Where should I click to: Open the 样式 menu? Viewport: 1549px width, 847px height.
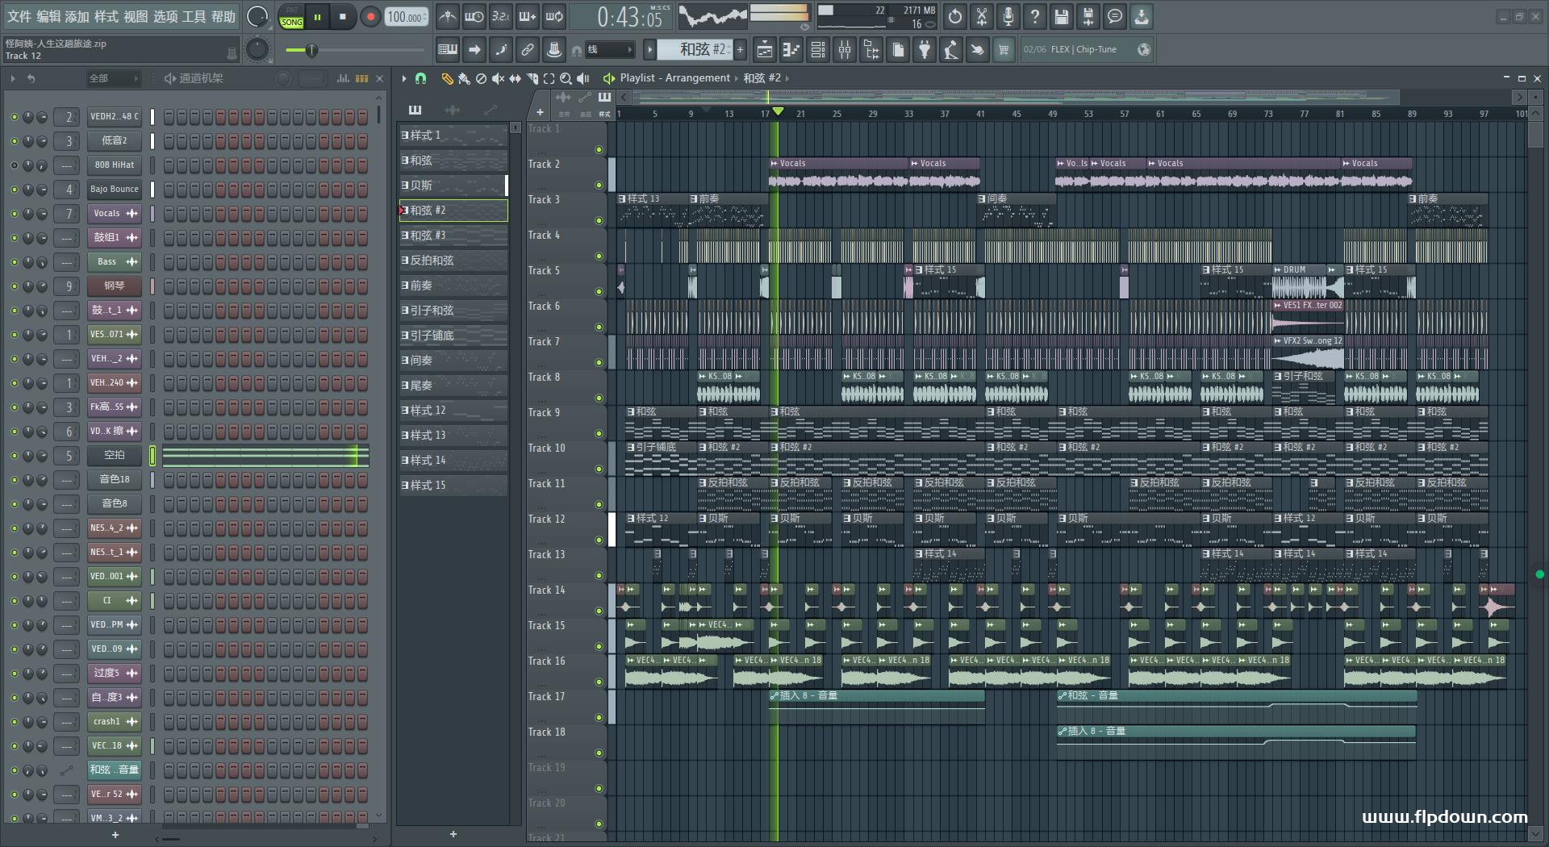click(106, 16)
